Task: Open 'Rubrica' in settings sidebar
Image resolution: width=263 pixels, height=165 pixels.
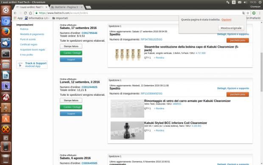Action: pos(24,29)
